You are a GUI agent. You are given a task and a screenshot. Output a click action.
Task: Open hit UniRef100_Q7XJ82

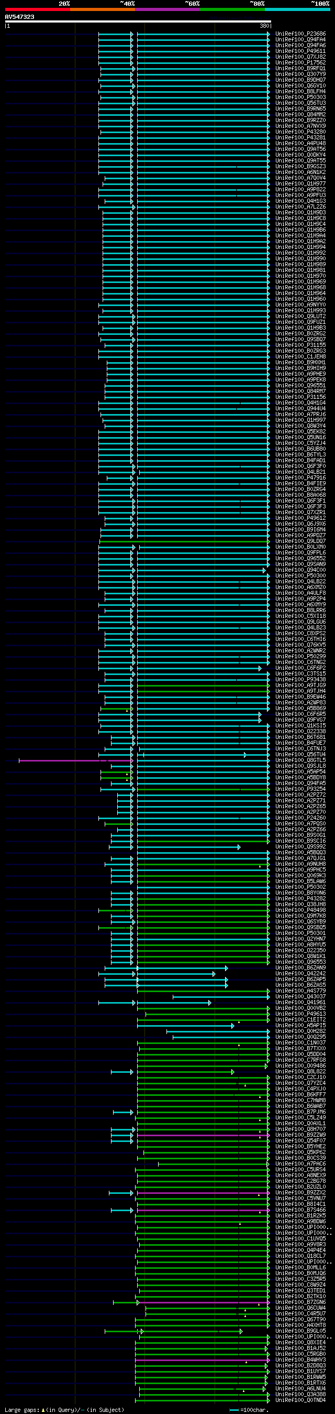(x=300, y=57)
